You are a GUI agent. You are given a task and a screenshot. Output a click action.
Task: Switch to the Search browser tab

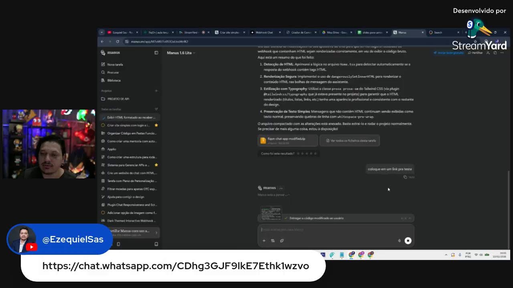tap(444, 32)
